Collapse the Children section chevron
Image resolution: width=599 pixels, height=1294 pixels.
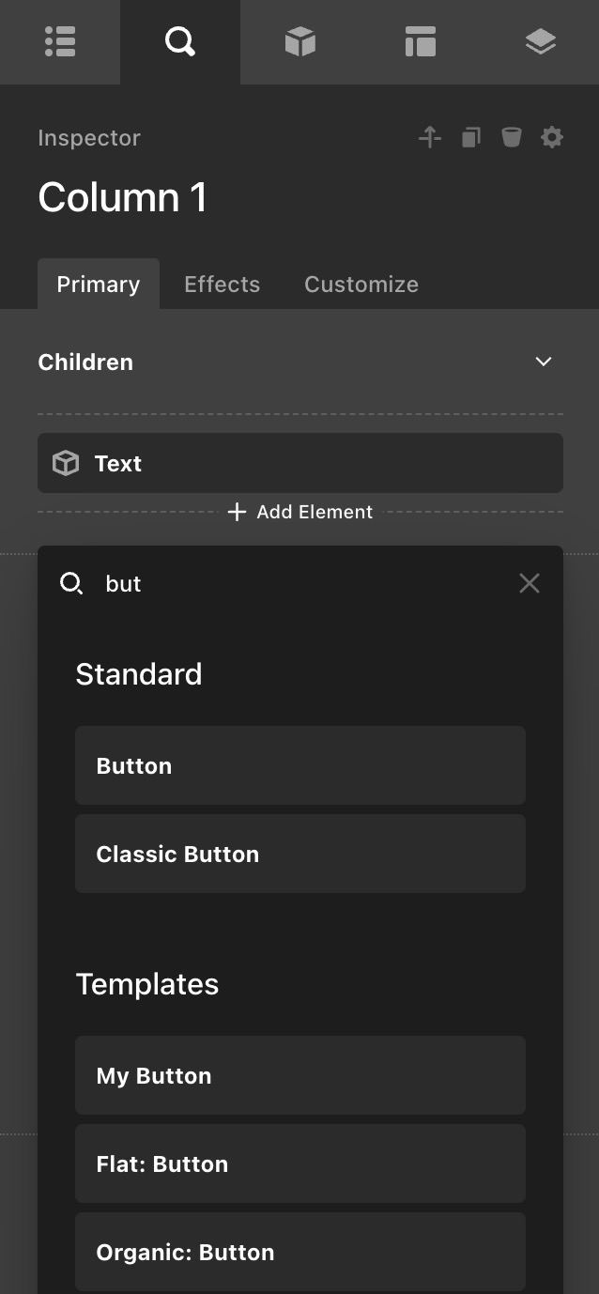(x=543, y=362)
